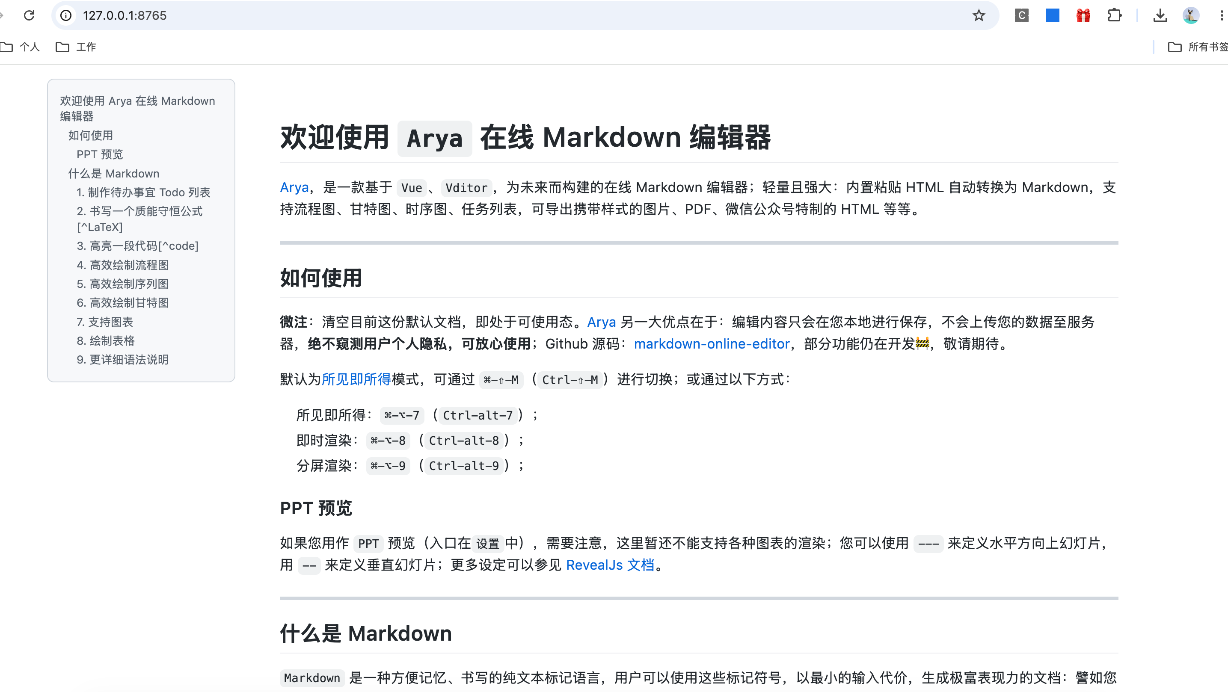Viewport: 1228px width, 692px height.
Task: Click the 如何使用 section heading
Action: 321,278
